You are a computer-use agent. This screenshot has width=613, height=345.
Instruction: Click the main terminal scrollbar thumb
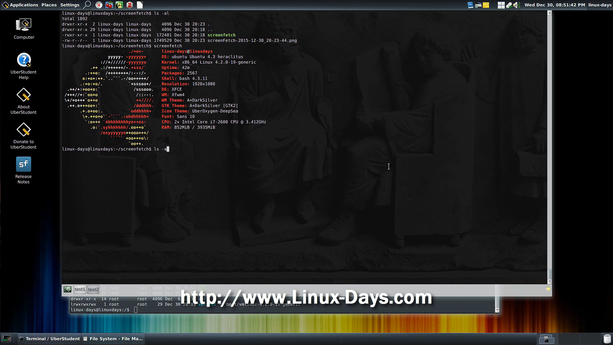point(549,274)
